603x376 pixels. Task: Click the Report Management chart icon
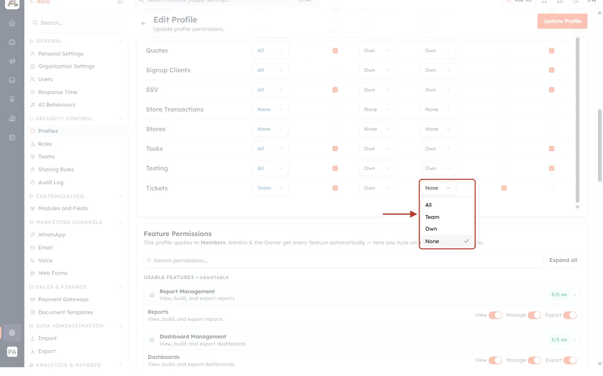coord(152,295)
